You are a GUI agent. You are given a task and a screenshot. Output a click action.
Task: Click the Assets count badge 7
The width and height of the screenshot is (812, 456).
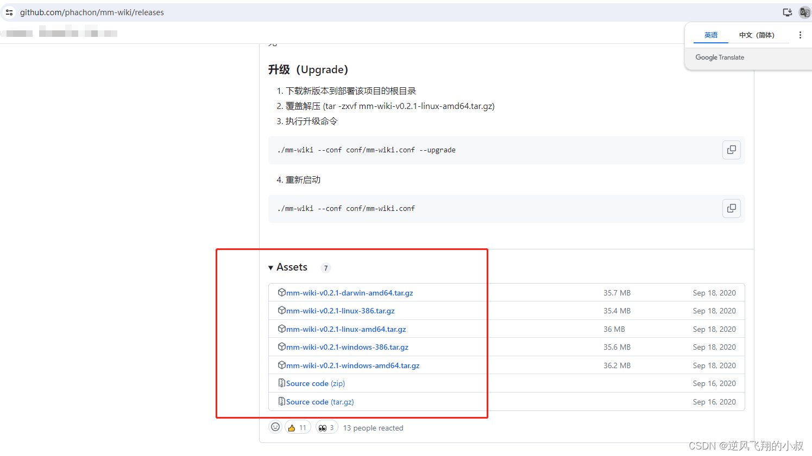326,268
